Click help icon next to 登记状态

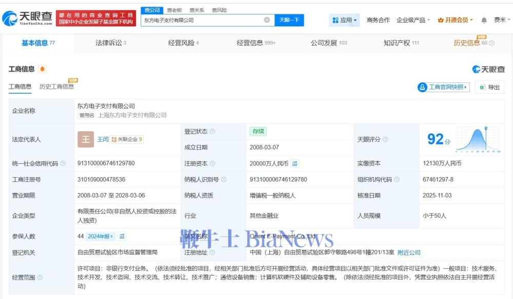(x=212, y=131)
